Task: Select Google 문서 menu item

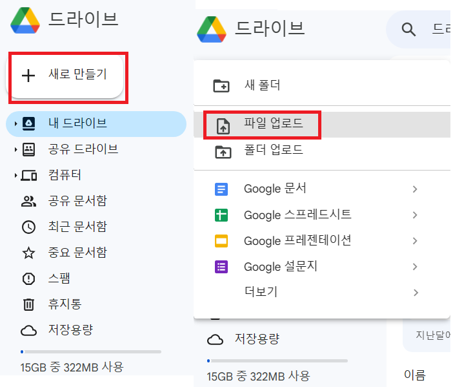Action: (322, 189)
